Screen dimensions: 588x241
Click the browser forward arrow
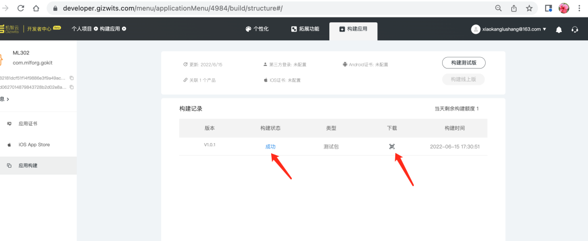(x=5, y=8)
